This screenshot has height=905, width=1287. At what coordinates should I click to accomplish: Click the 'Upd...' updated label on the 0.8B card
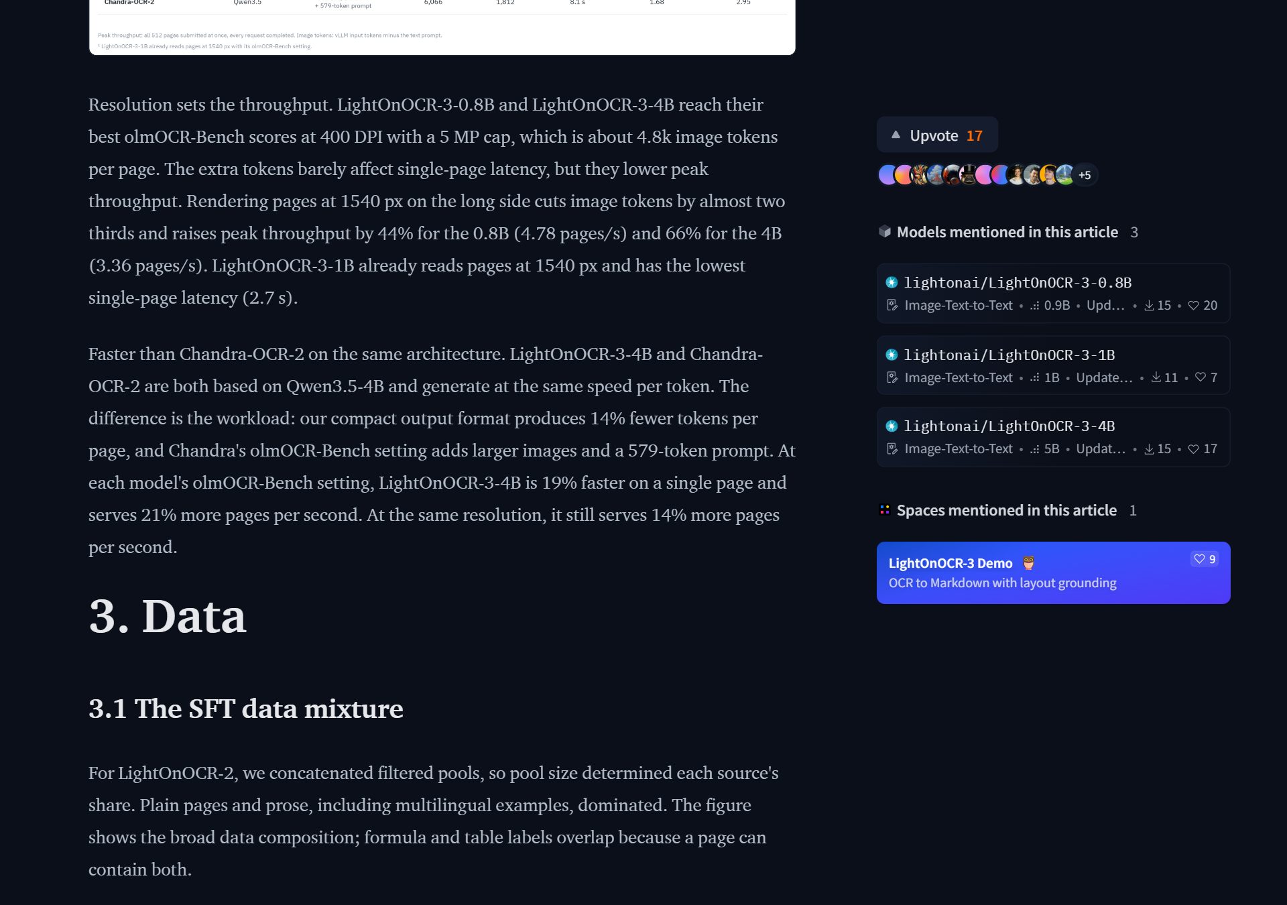1105,306
